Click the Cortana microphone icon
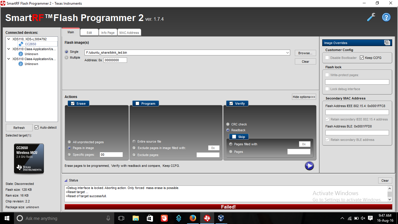Viewport: 398px width, 224px height. 108,218
